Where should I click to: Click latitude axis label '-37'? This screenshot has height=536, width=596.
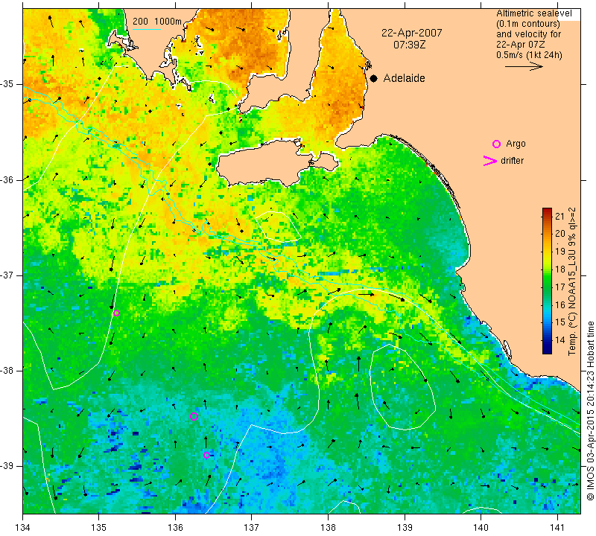tap(7, 275)
